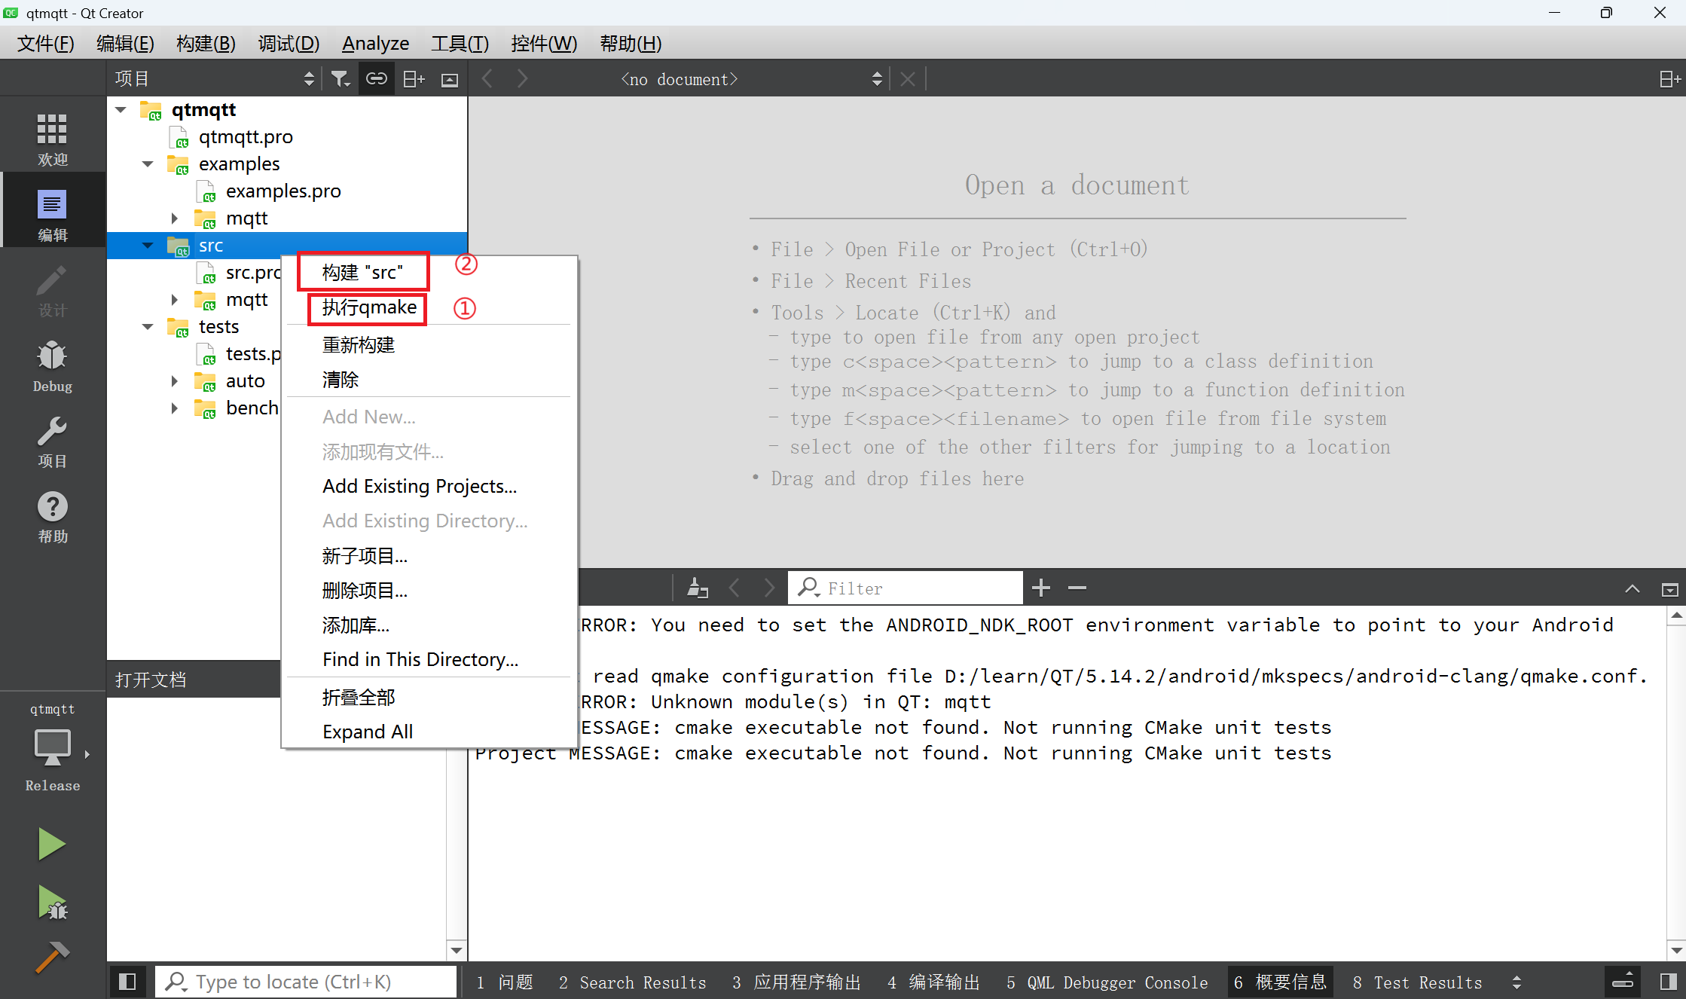The height and width of the screenshot is (999, 1686).
Task: Choose 重新构建 in context menu
Action: (x=429, y=345)
